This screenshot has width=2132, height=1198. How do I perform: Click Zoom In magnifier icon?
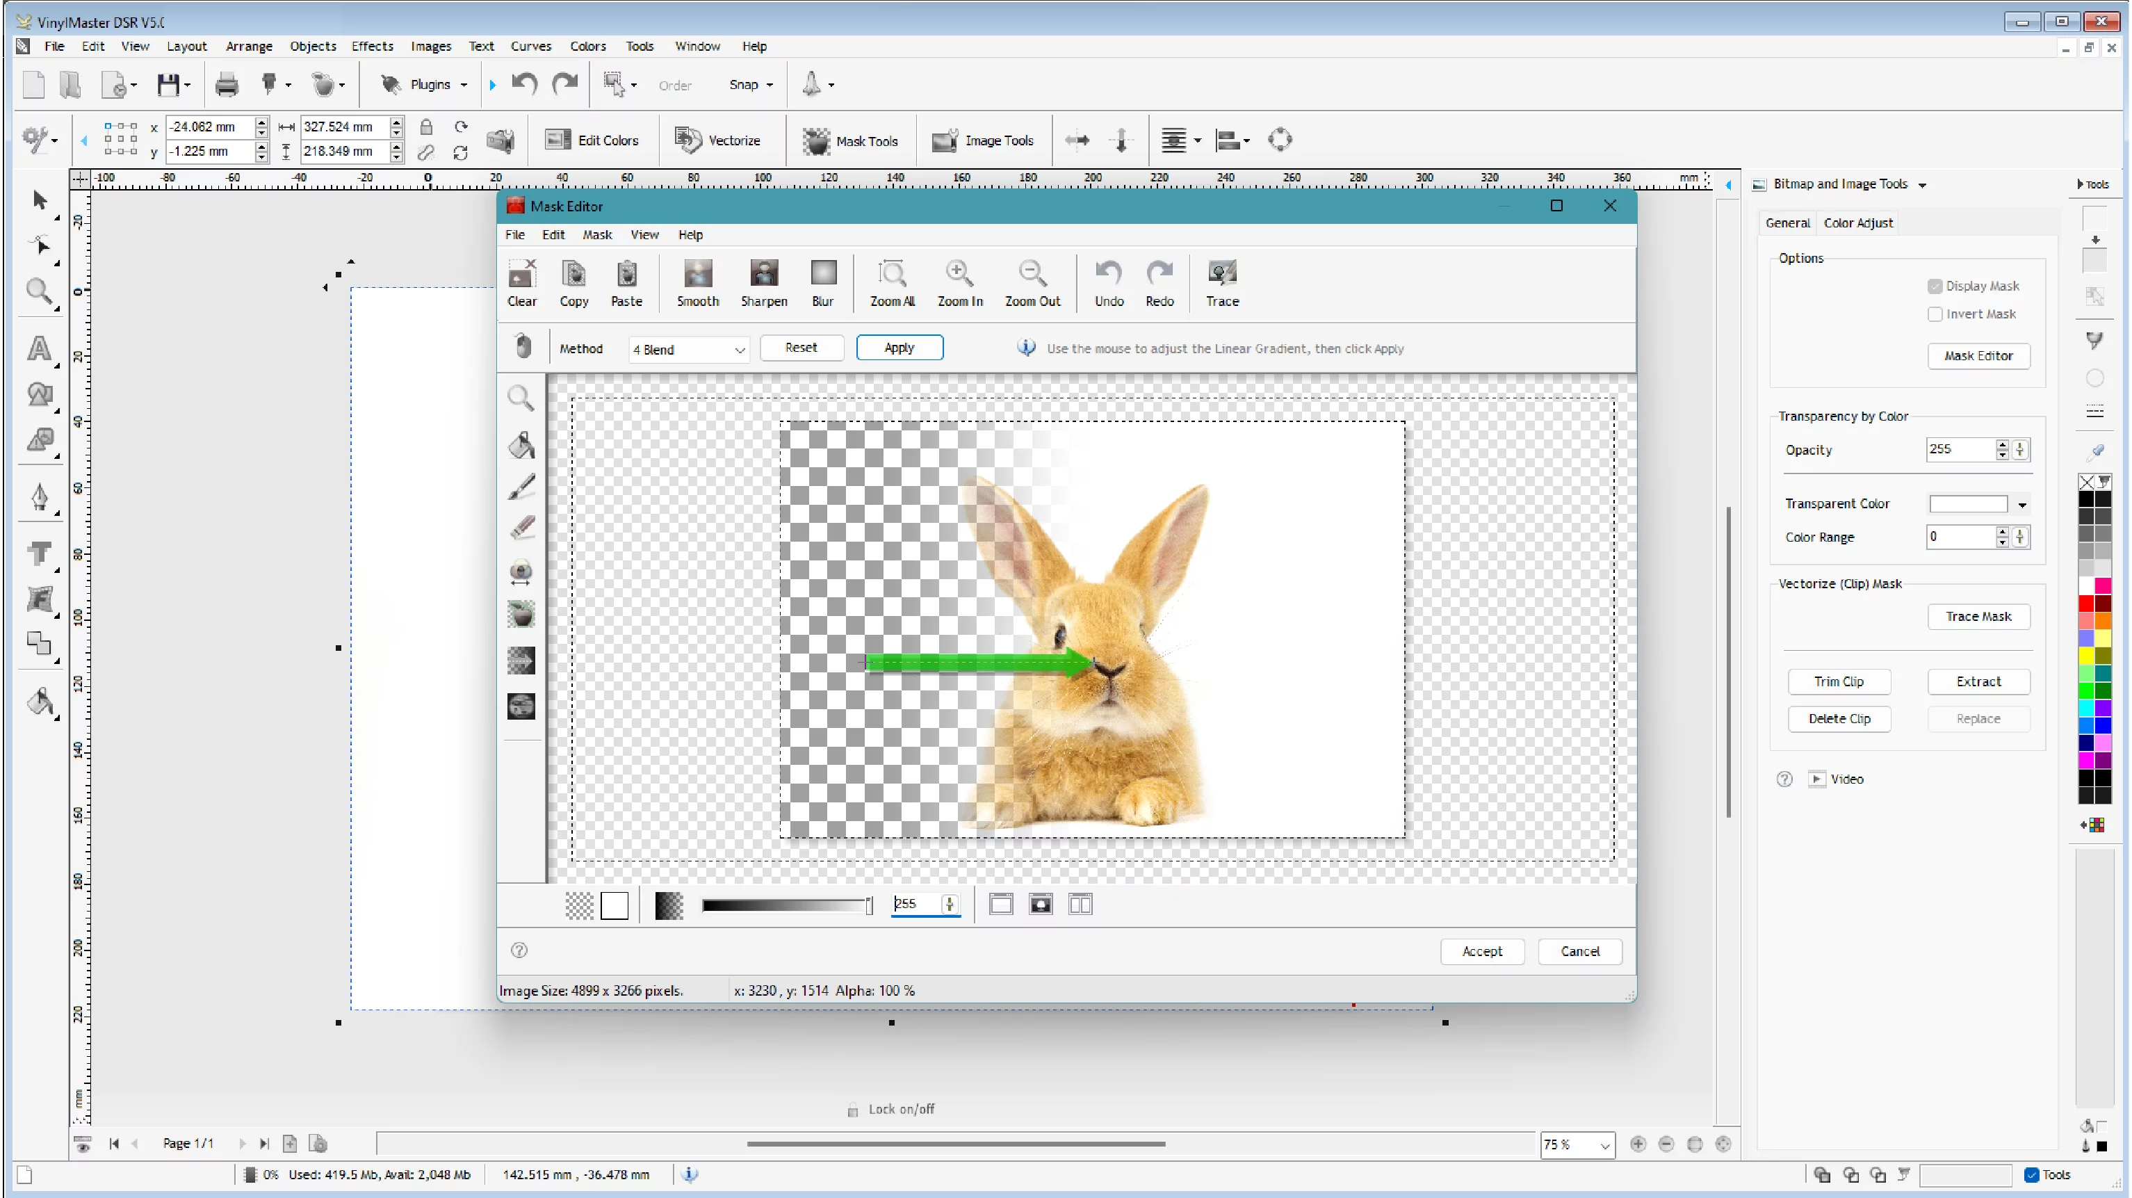959,274
